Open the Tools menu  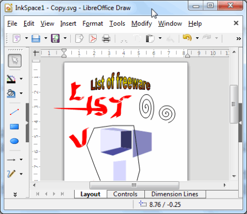117,24
